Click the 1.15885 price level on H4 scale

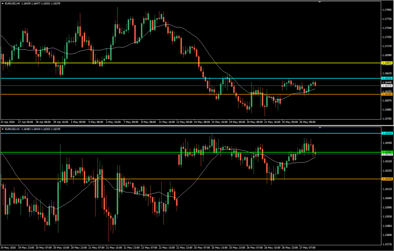(387, 109)
